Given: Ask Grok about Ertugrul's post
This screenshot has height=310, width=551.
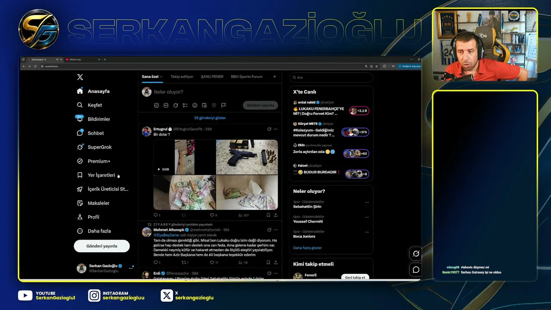Looking at the screenshot, I should tap(269, 129).
